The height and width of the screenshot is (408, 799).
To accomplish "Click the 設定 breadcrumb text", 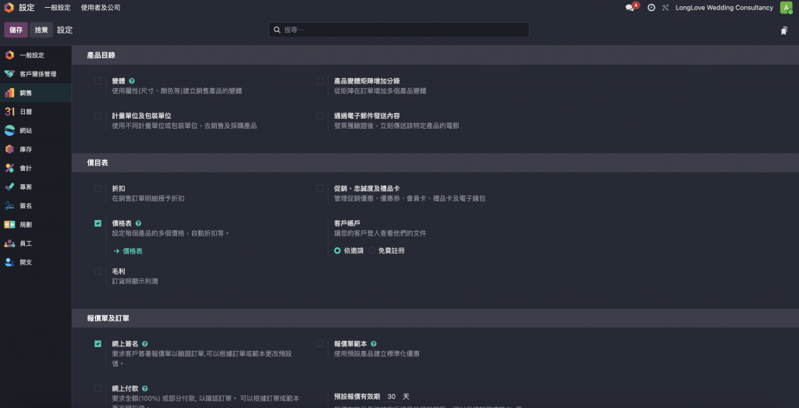I will pyautogui.click(x=65, y=30).
